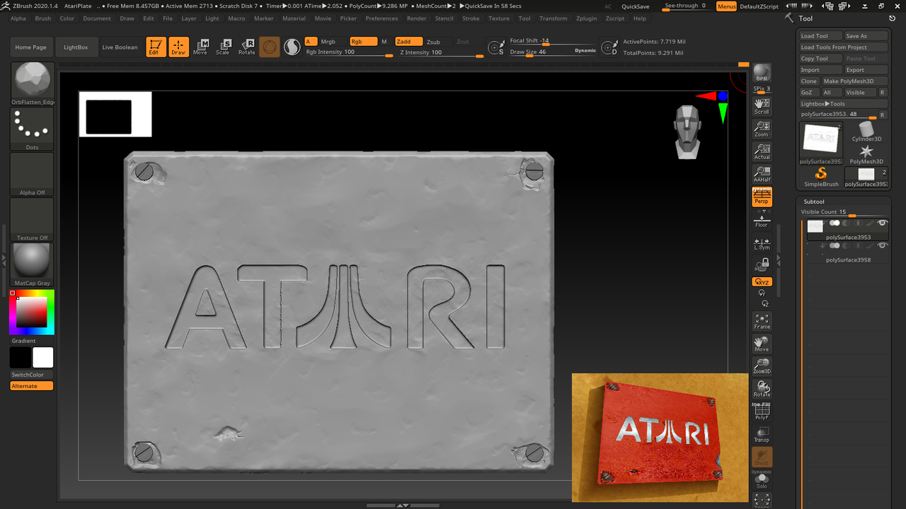Hide polySurface3958 subtool with eye icon
The width and height of the screenshot is (906, 509).
click(882, 245)
